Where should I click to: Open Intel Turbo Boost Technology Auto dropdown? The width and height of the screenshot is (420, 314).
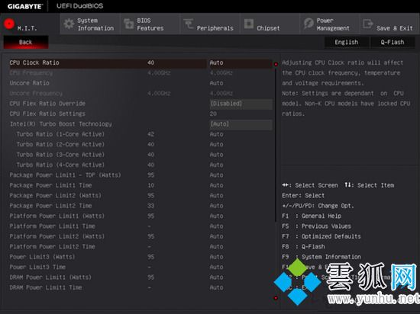point(241,124)
